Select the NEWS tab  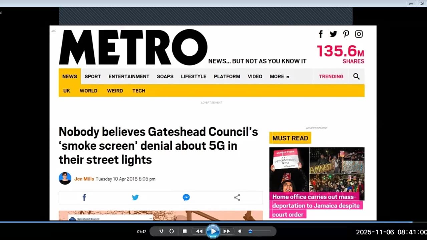click(70, 76)
